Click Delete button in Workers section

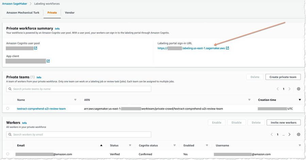point(256,123)
